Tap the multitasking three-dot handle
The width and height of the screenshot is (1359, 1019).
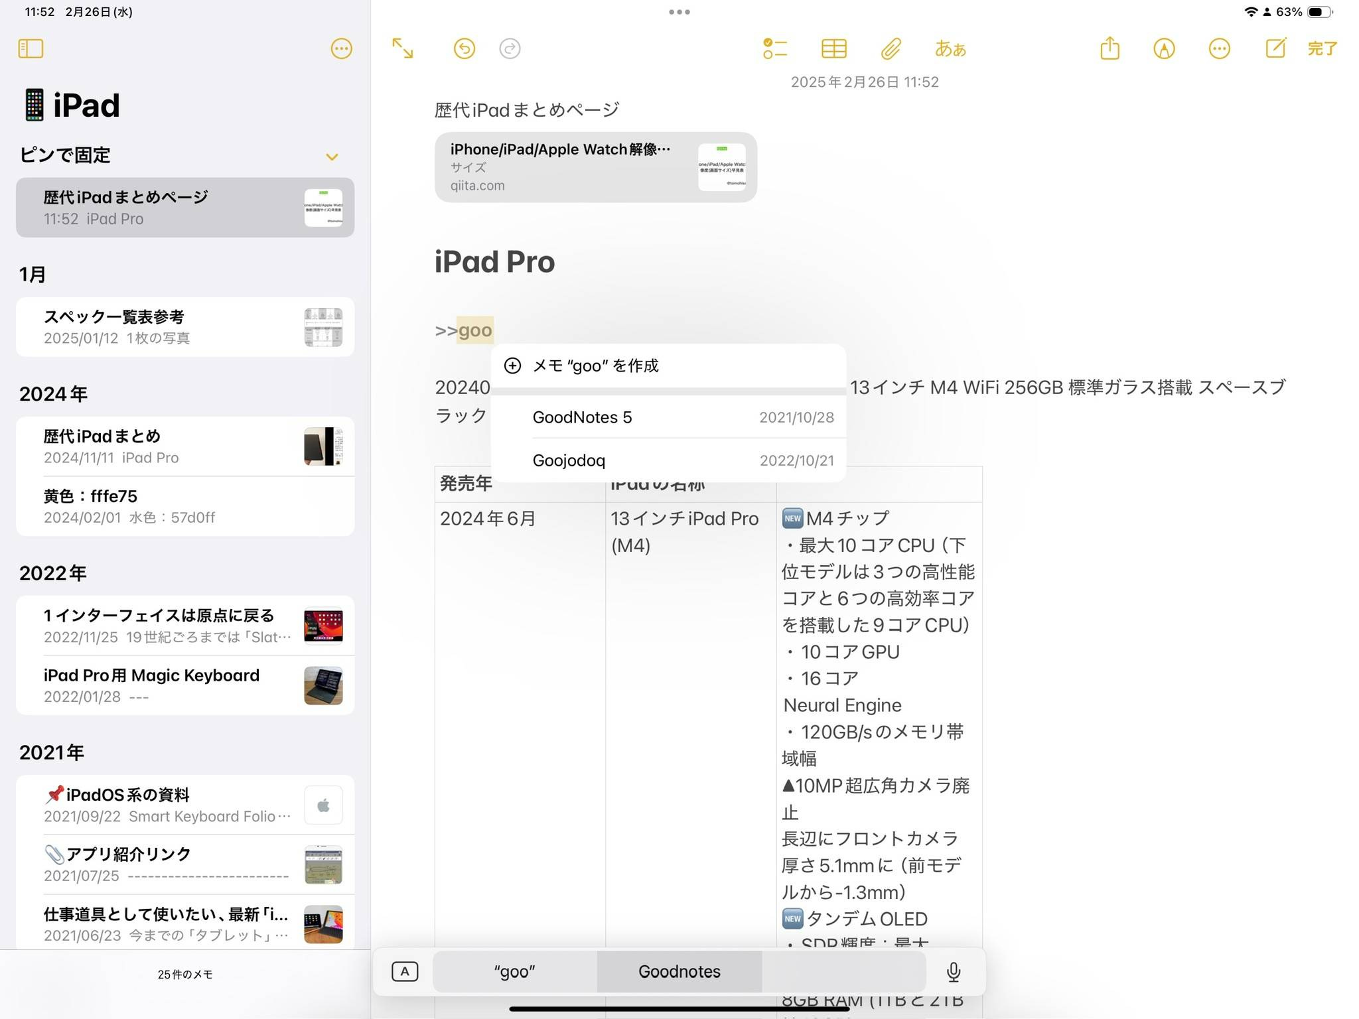(x=679, y=12)
